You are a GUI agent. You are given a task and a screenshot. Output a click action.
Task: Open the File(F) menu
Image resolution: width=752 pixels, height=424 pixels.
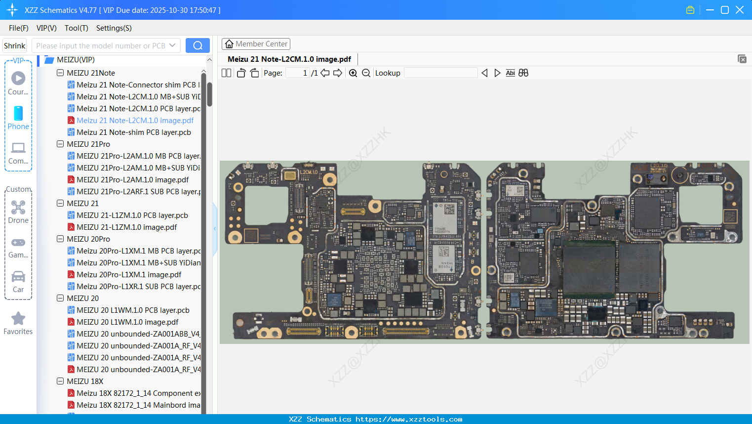pyautogui.click(x=19, y=28)
